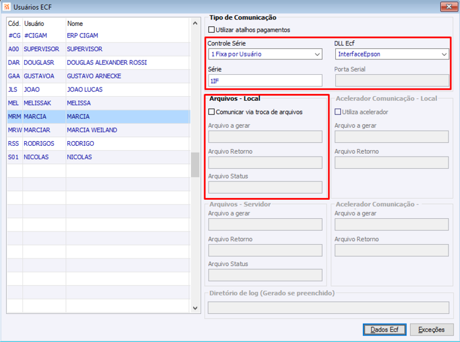Open the Exceções dialog
The width and height of the screenshot is (460, 342).
click(x=432, y=329)
